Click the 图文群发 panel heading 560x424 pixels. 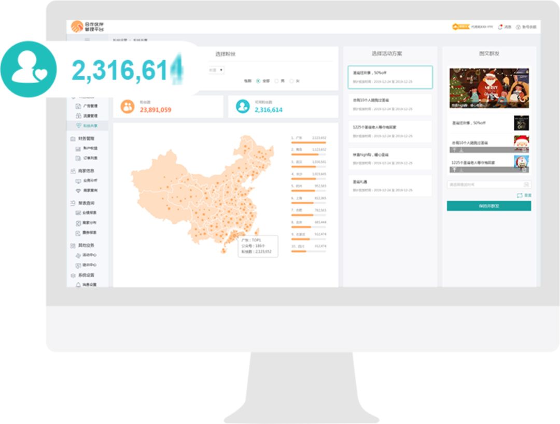[489, 53]
